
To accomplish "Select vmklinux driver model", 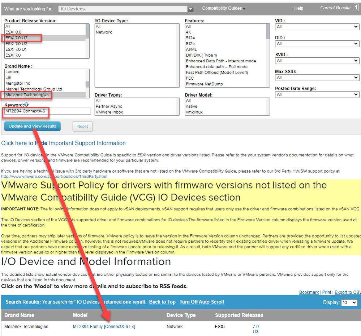I will [x=225, y=112].
